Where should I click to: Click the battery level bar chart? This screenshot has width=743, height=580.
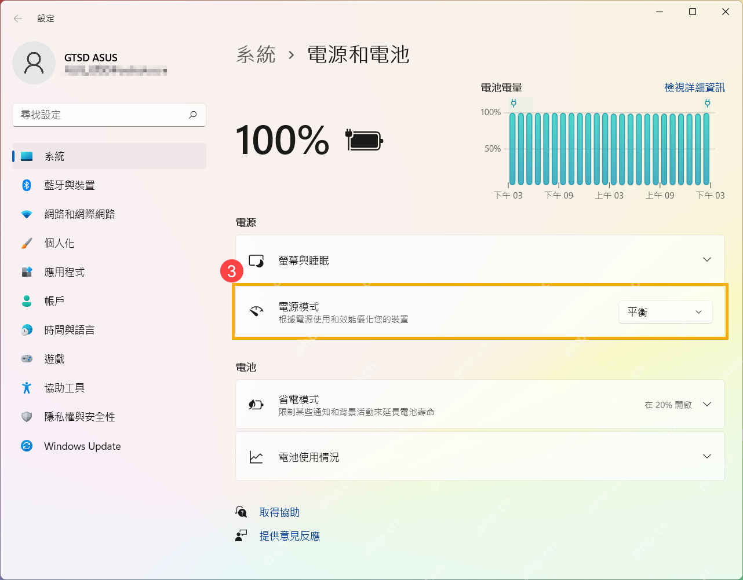point(609,149)
